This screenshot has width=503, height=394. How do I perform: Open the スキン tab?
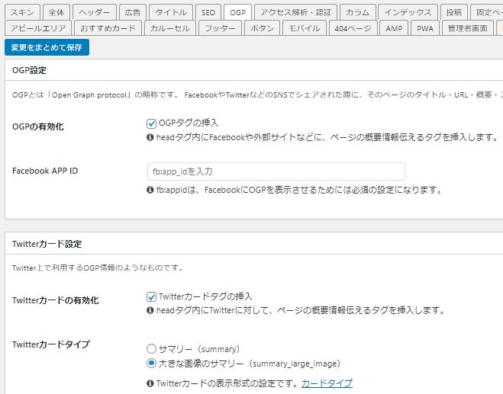[22, 12]
